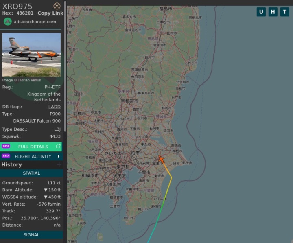Click the adsbexchange.com logo icon

(8, 22)
